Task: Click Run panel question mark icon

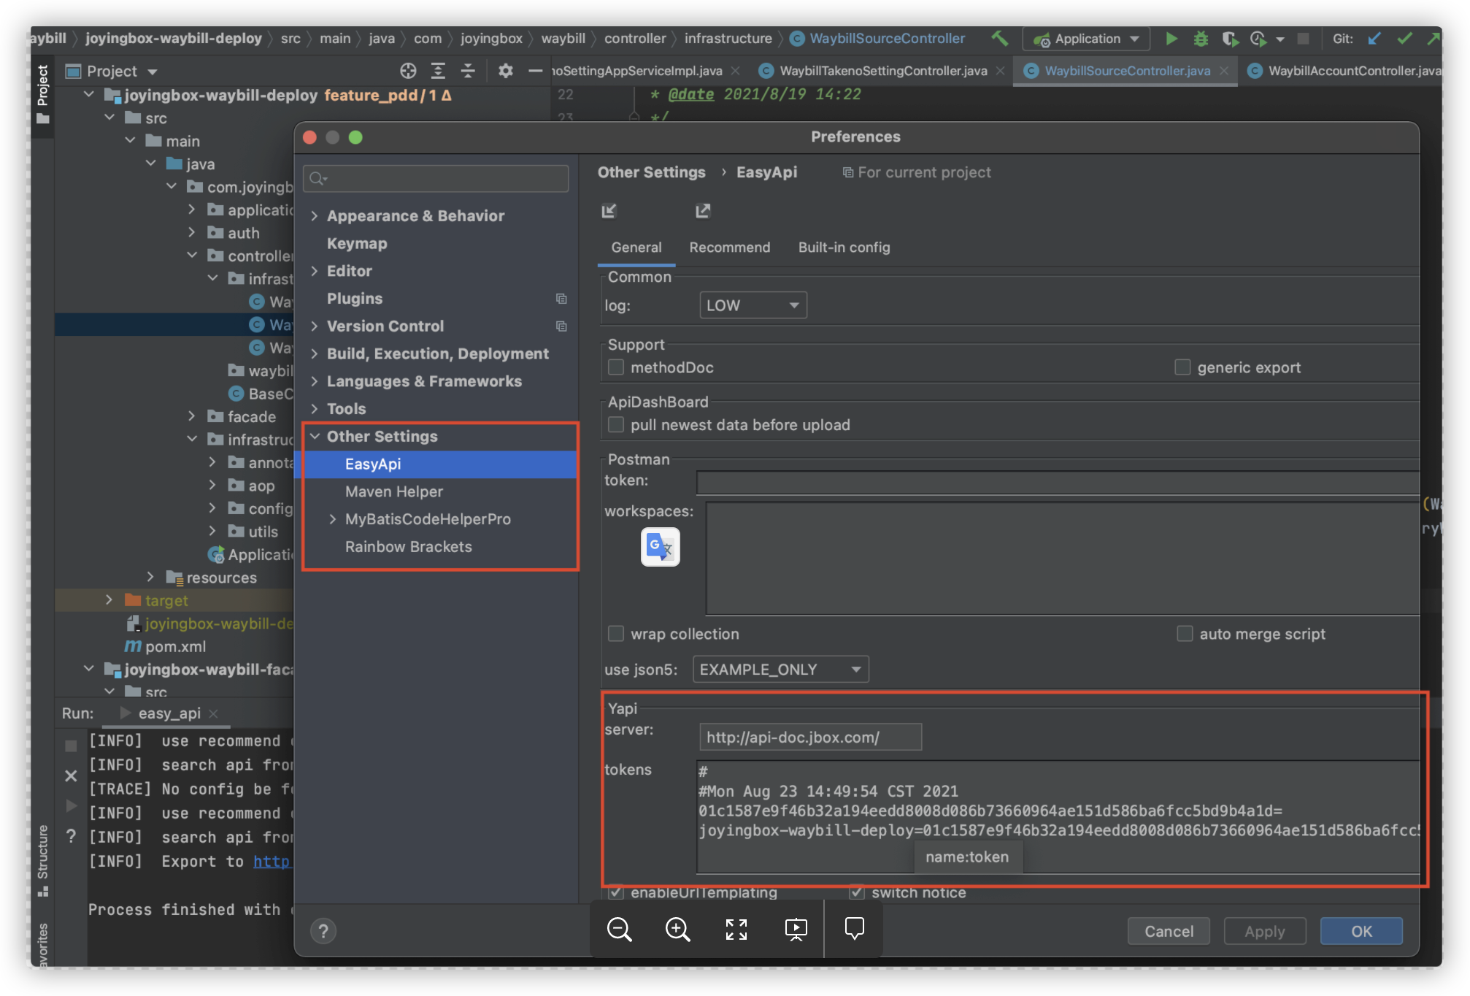Action: click(71, 835)
